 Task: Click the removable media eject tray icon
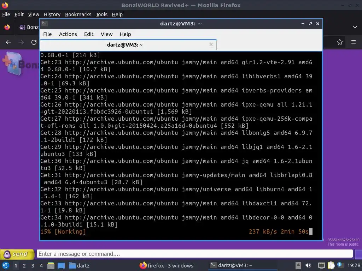point(298,265)
